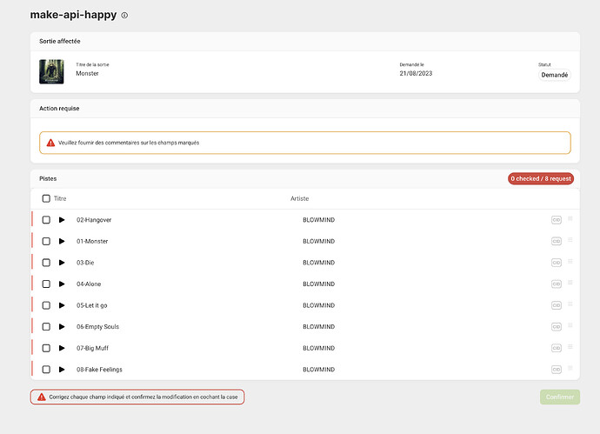Click the 0 checked / 8 request badge
Image resolution: width=600 pixels, height=434 pixels.
(x=541, y=178)
